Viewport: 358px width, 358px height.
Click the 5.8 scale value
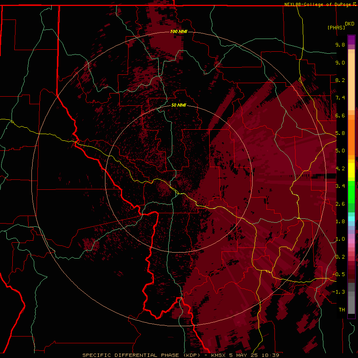pyautogui.click(x=340, y=133)
